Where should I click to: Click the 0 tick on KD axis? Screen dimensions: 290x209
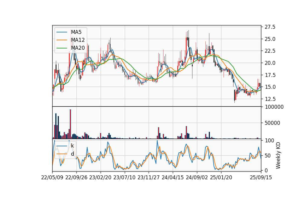(x=266, y=171)
